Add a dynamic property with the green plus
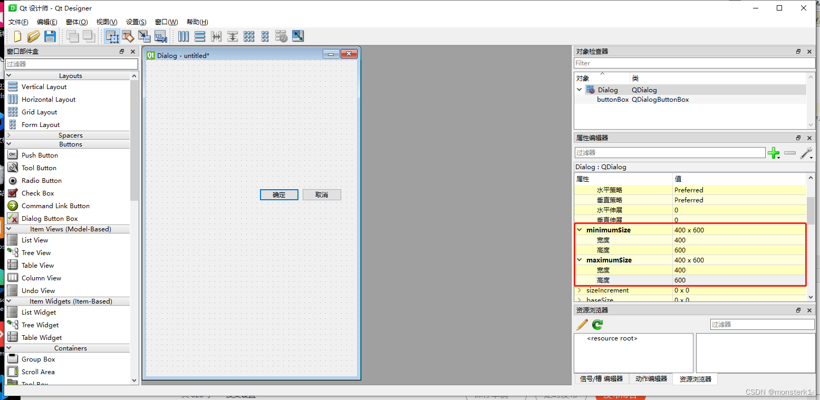 [x=774, y=153]
